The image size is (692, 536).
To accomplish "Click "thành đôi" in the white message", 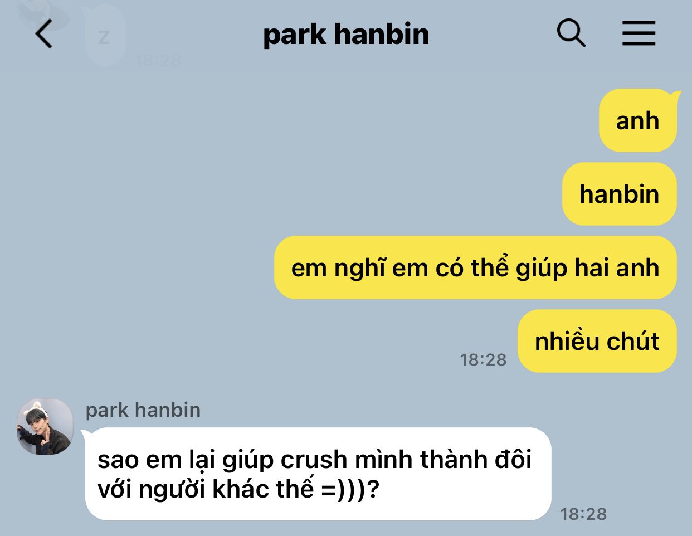I will click(476, 460).
